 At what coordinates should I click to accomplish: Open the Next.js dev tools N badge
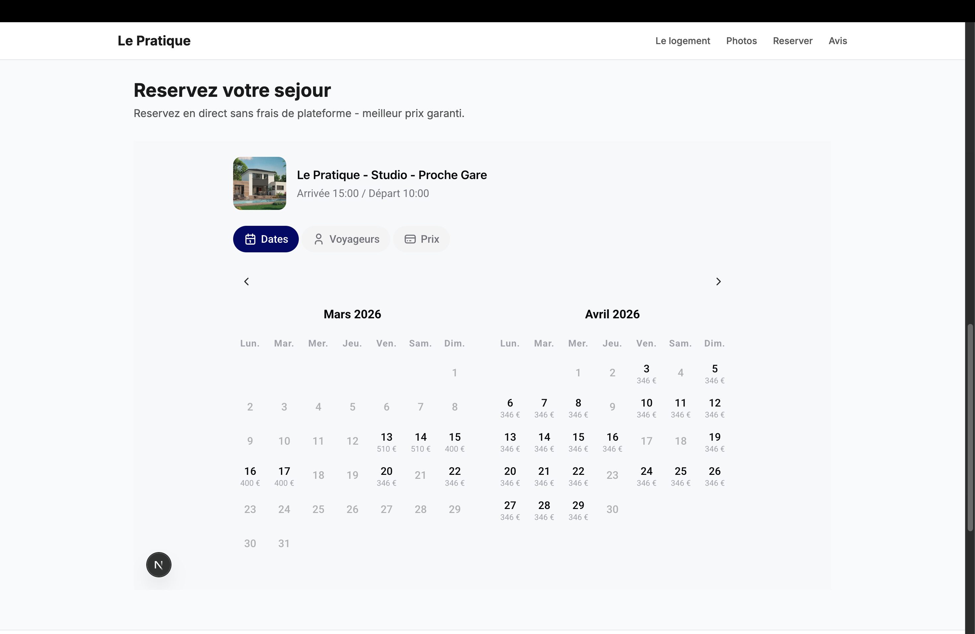(x=159, y=564)
